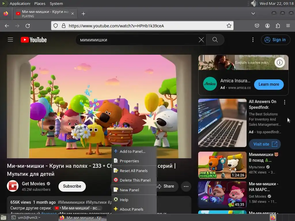Click the ad info circle icon

(x=279, y=62)
